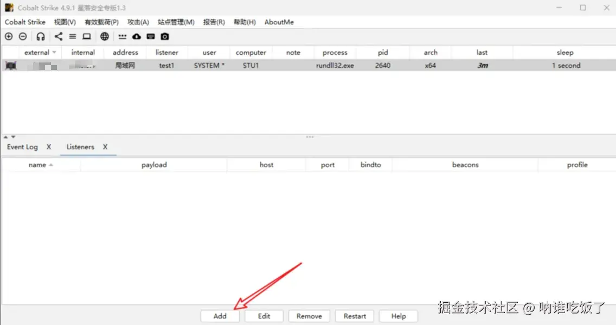The image size is (616, 325).
Task: Open the 帮助(H) menu
Action: 245,22
